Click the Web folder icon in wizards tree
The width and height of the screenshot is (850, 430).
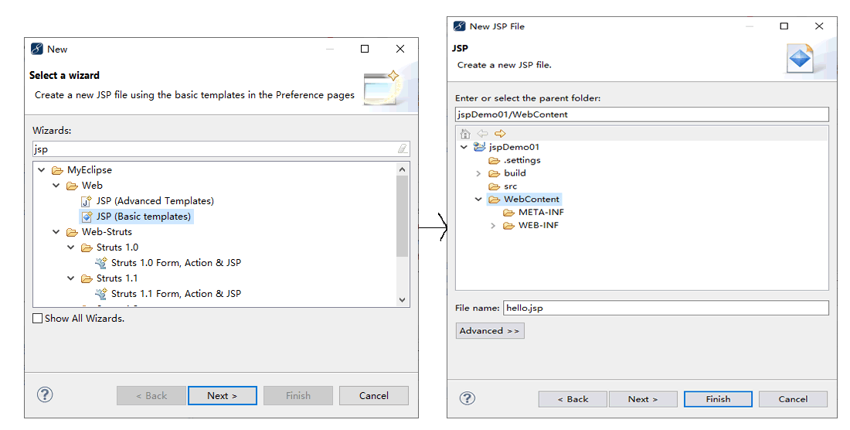[72, 186]
